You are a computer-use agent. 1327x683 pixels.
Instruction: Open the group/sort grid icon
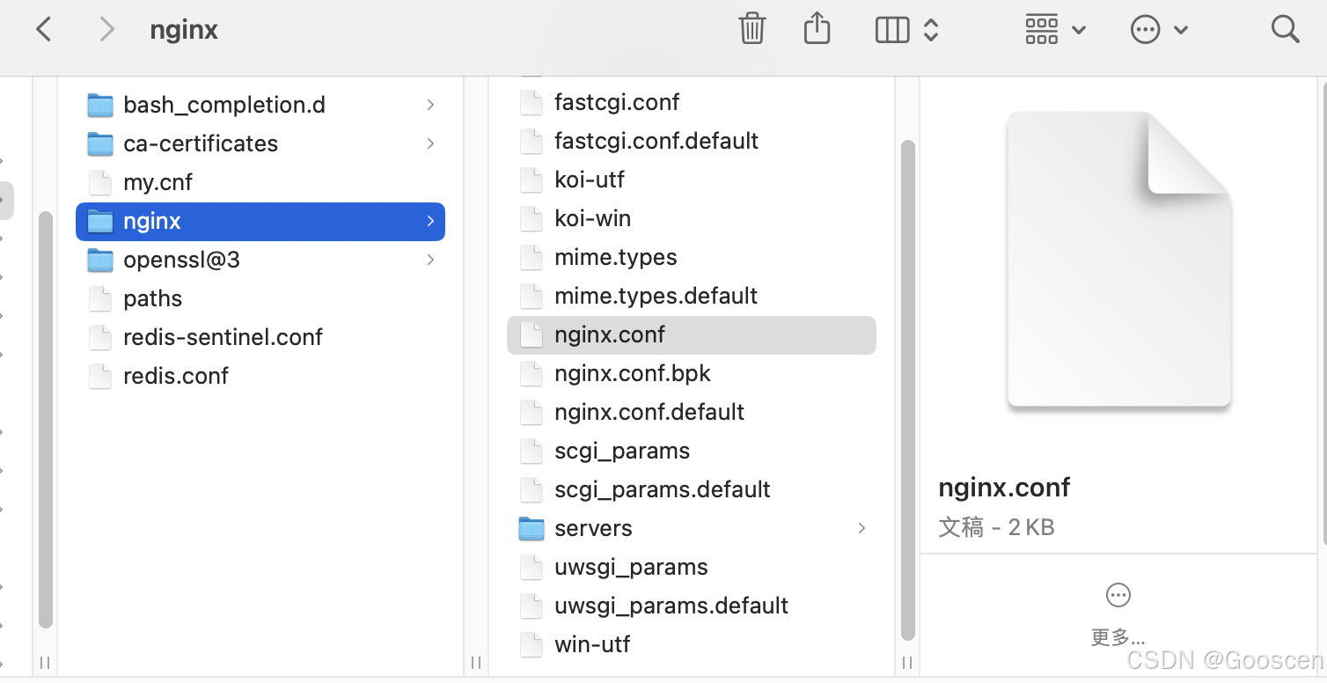click(1041, 28)
